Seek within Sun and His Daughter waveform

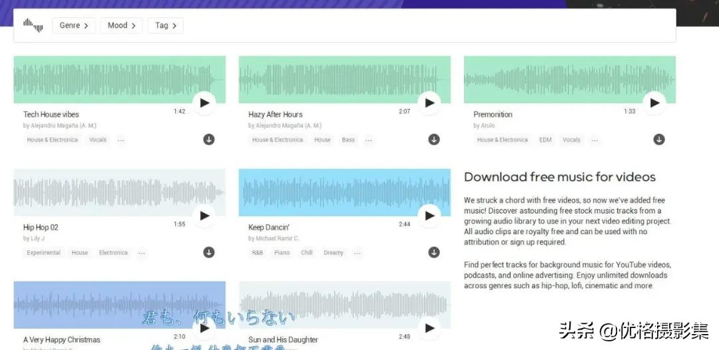point(344,305)
